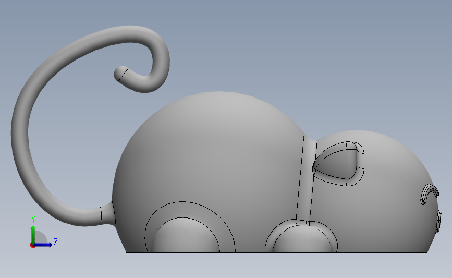Viewport: 452px width, 278px height.
Task: Click the blue Z axis arrow
Action: click(x=43, y=245)
